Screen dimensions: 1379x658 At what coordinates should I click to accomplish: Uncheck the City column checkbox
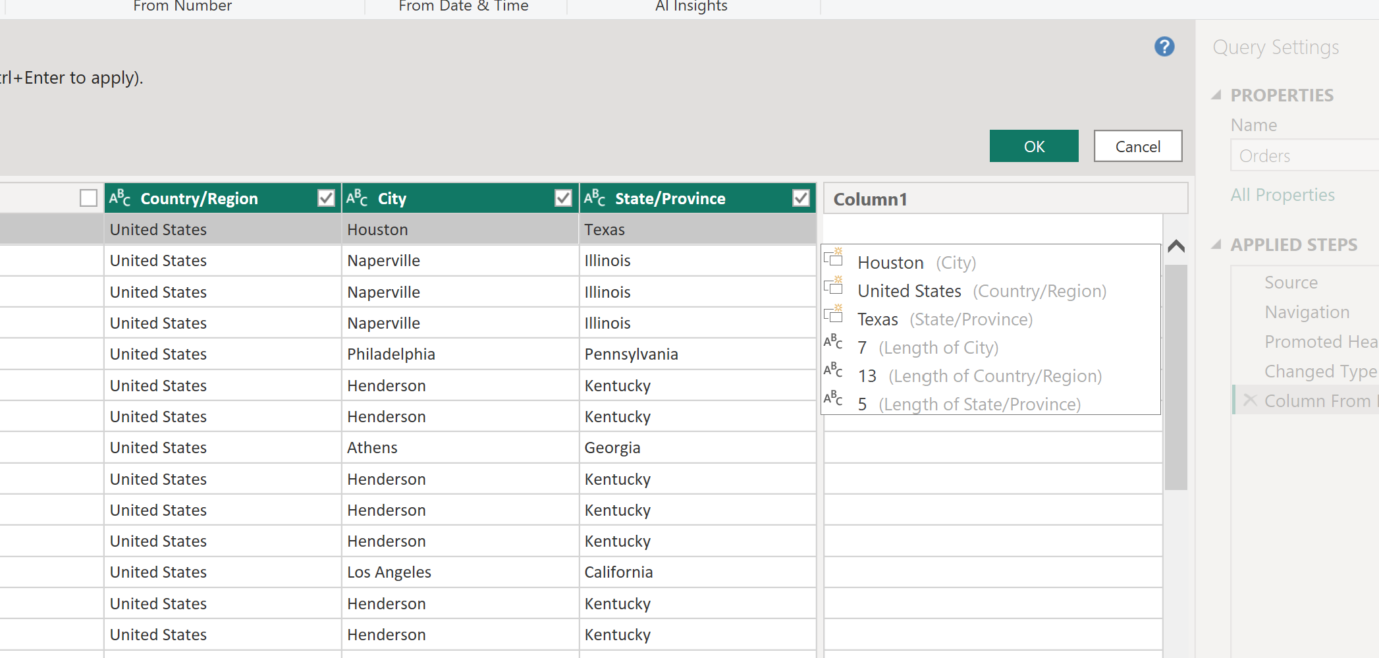(563, 198)
